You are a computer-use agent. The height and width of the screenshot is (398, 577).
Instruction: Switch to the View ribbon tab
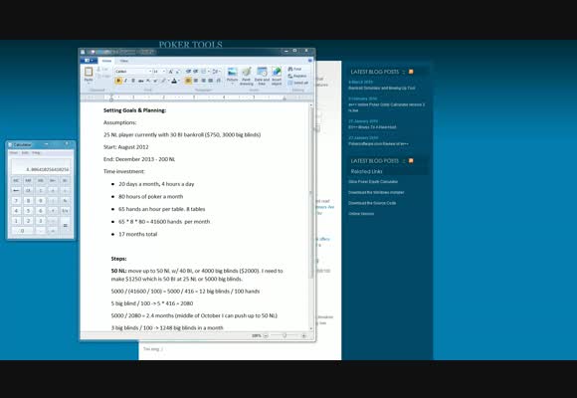coord(124,61)
